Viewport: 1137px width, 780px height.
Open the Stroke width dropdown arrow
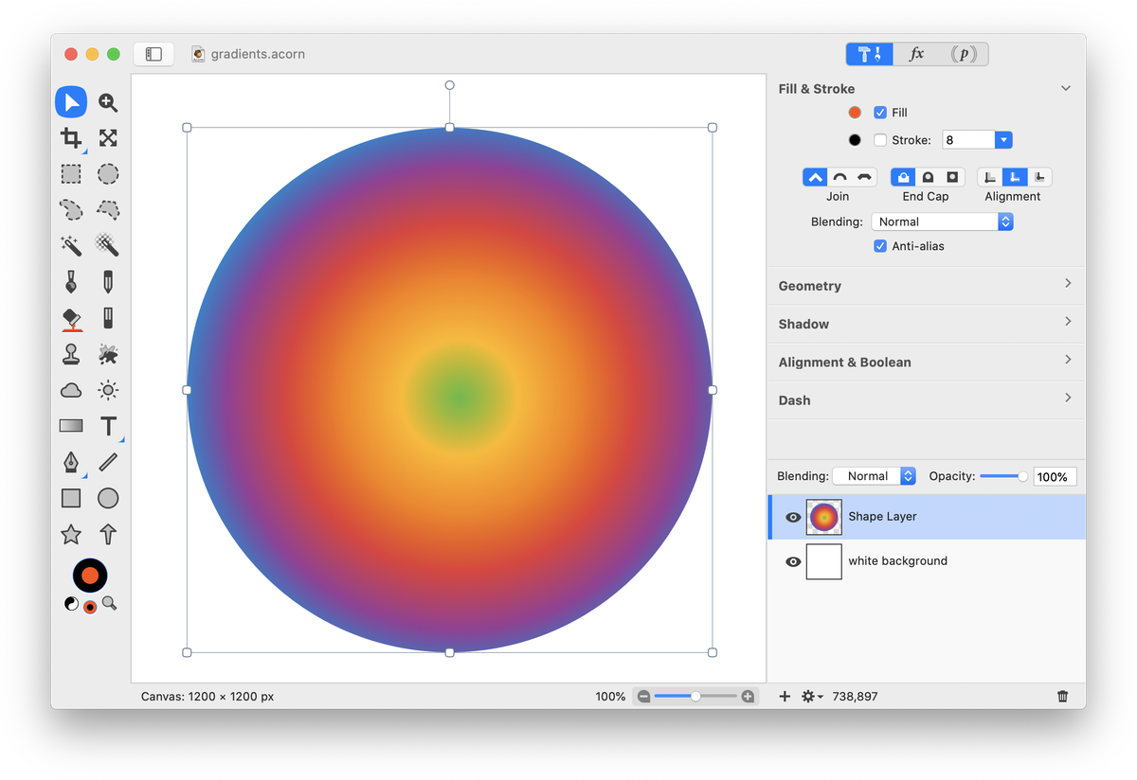(1003, 140)
